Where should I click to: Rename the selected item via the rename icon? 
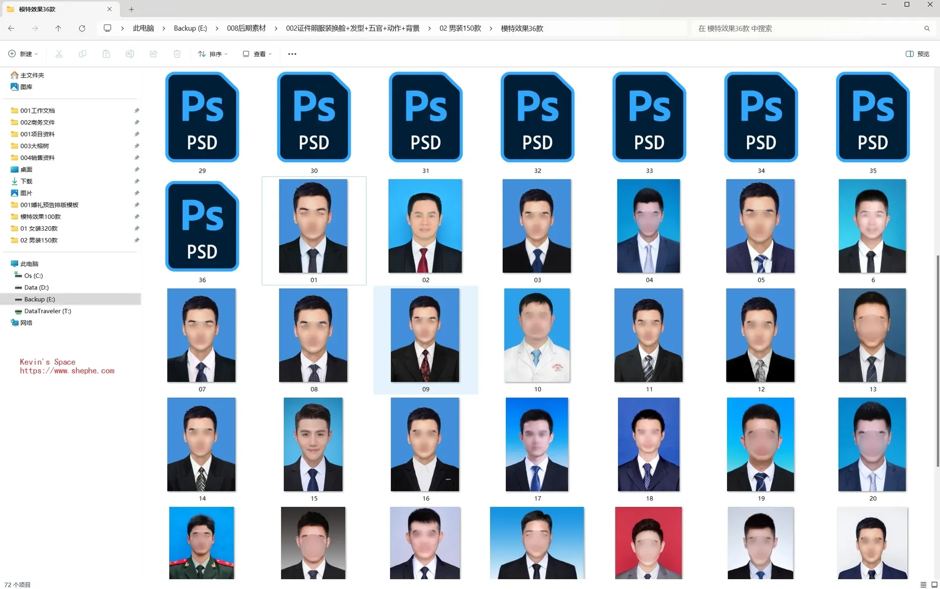pos(130,54)
